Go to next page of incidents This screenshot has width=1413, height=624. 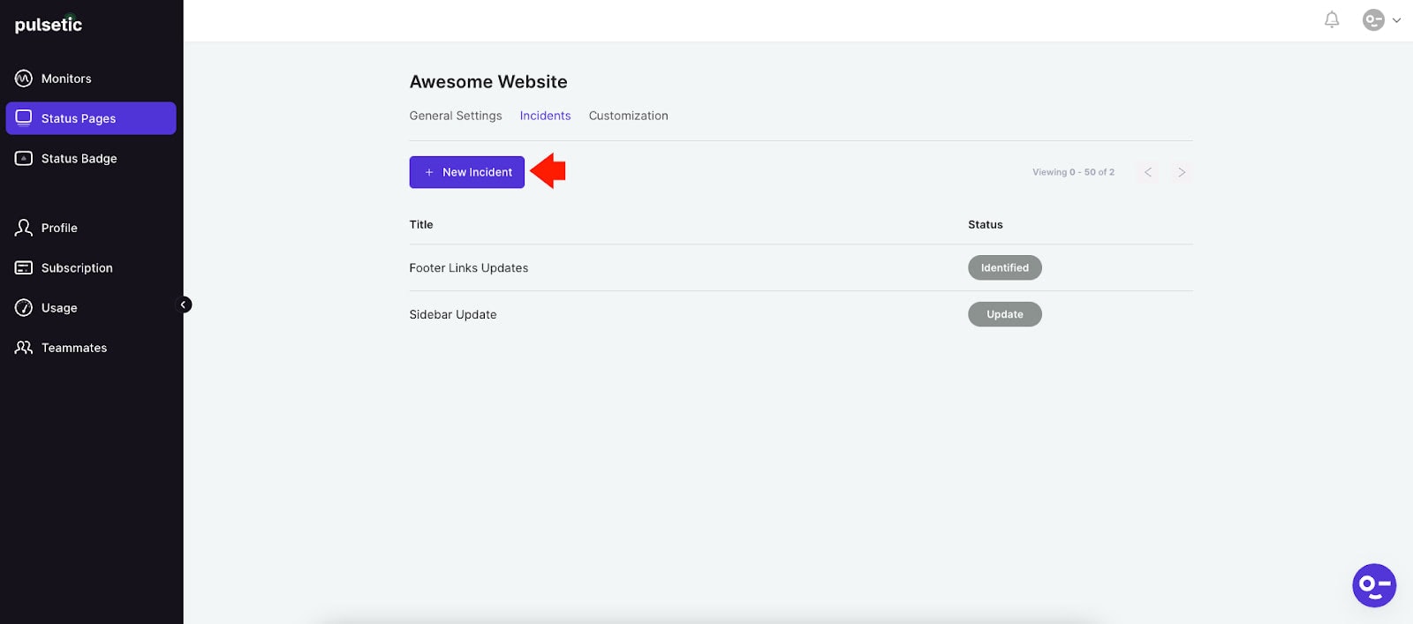click(x=1182, y=172)
